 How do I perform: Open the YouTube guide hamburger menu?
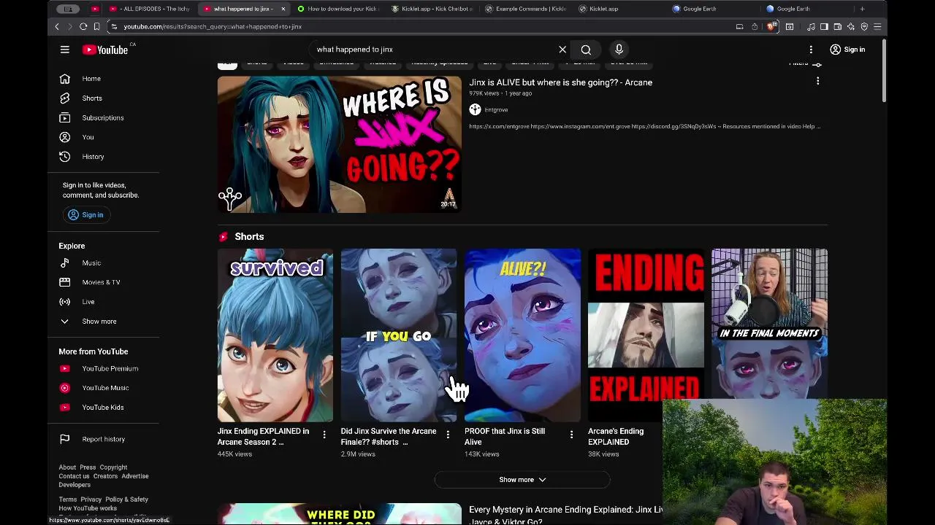coord(65,50)
